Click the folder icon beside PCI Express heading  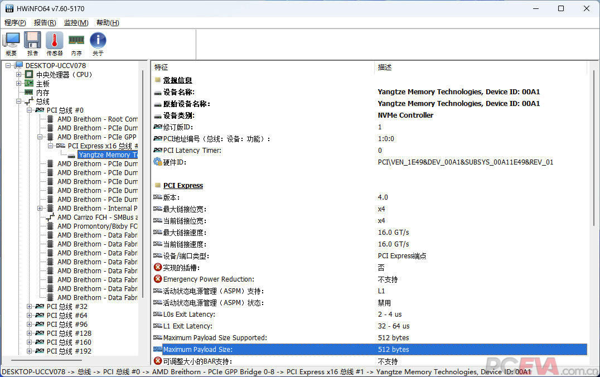pyautogui.click(x=157, y=185)
